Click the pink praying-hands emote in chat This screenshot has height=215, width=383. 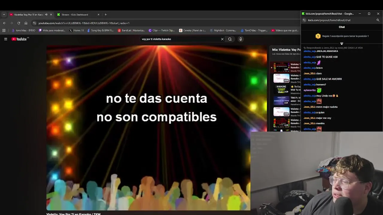point(319,62)
